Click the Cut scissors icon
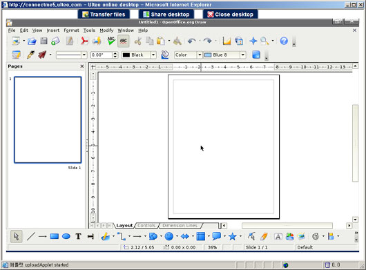366x270 pixels. point(137,41)
